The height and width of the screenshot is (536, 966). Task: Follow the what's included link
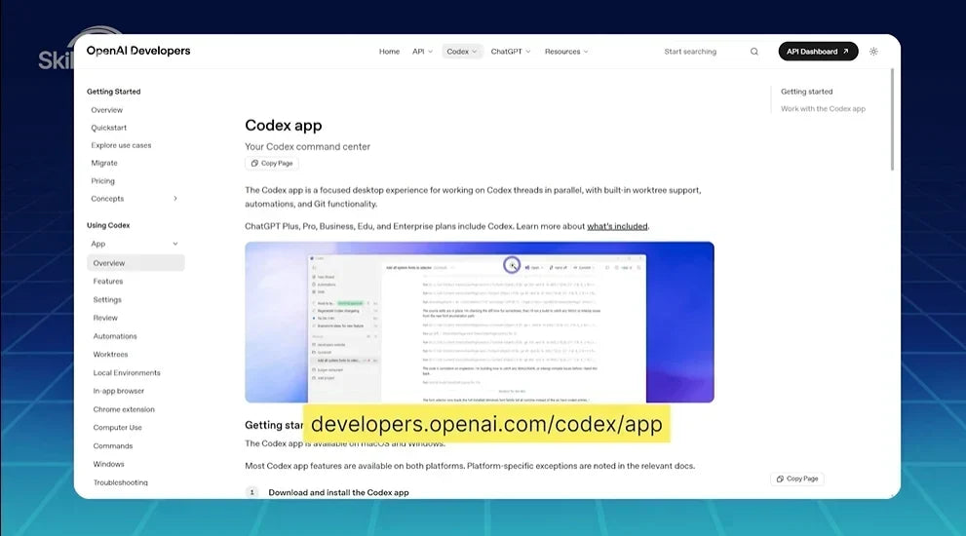point(617,226)
